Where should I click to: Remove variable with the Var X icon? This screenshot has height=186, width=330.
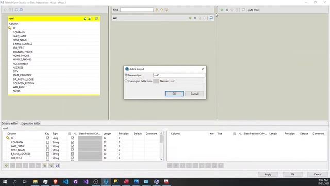click(x=195, y=18)
